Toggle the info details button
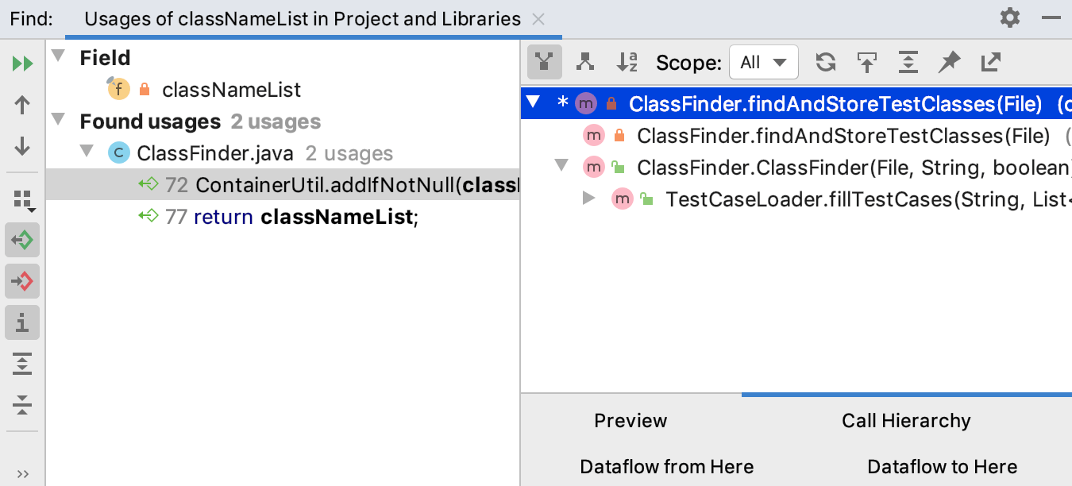This screenshot has width=1072, height=486. tap(22, 322)
